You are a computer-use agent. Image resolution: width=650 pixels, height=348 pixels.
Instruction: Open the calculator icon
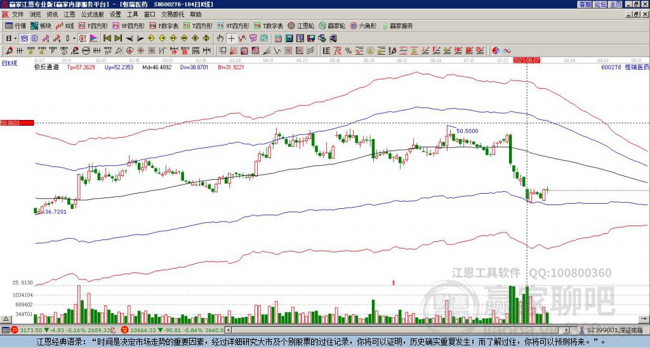(x=289, y=39)
